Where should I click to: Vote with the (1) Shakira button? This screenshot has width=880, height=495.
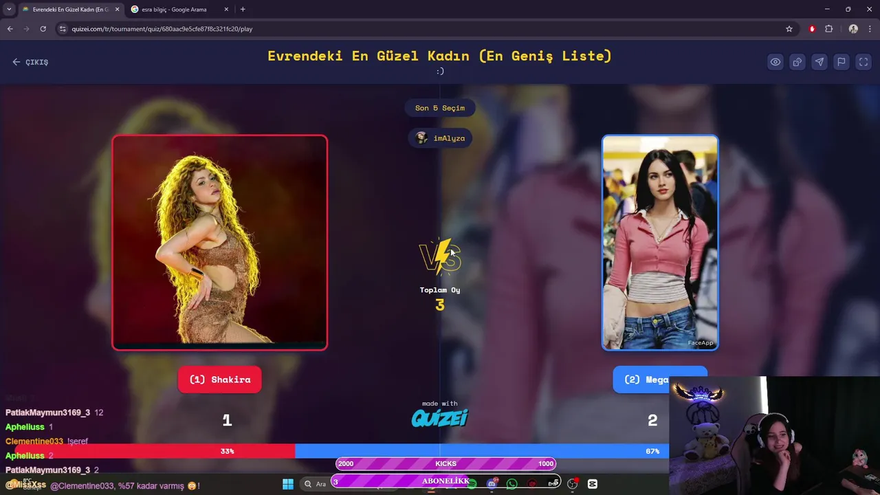click(220, 379)
